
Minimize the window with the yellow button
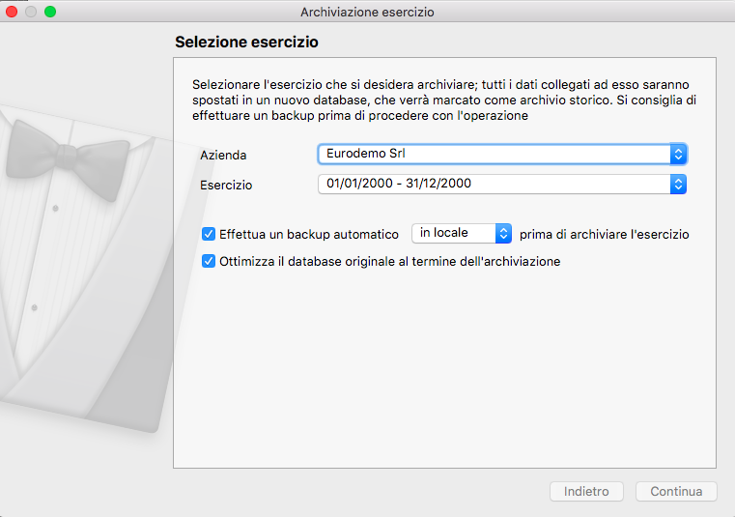pos(32,12)
